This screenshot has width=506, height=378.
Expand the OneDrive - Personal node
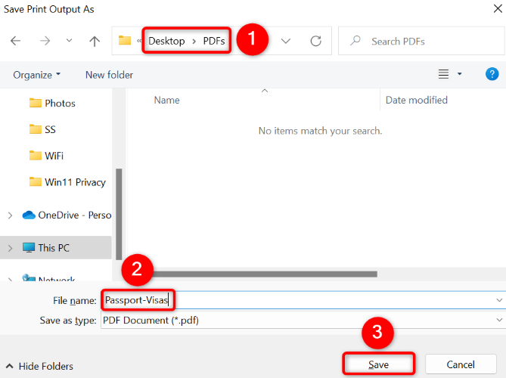coord(10,215)
